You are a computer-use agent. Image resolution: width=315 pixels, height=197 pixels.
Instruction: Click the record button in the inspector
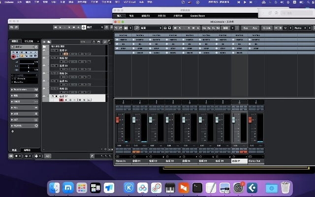pos(14,57)
